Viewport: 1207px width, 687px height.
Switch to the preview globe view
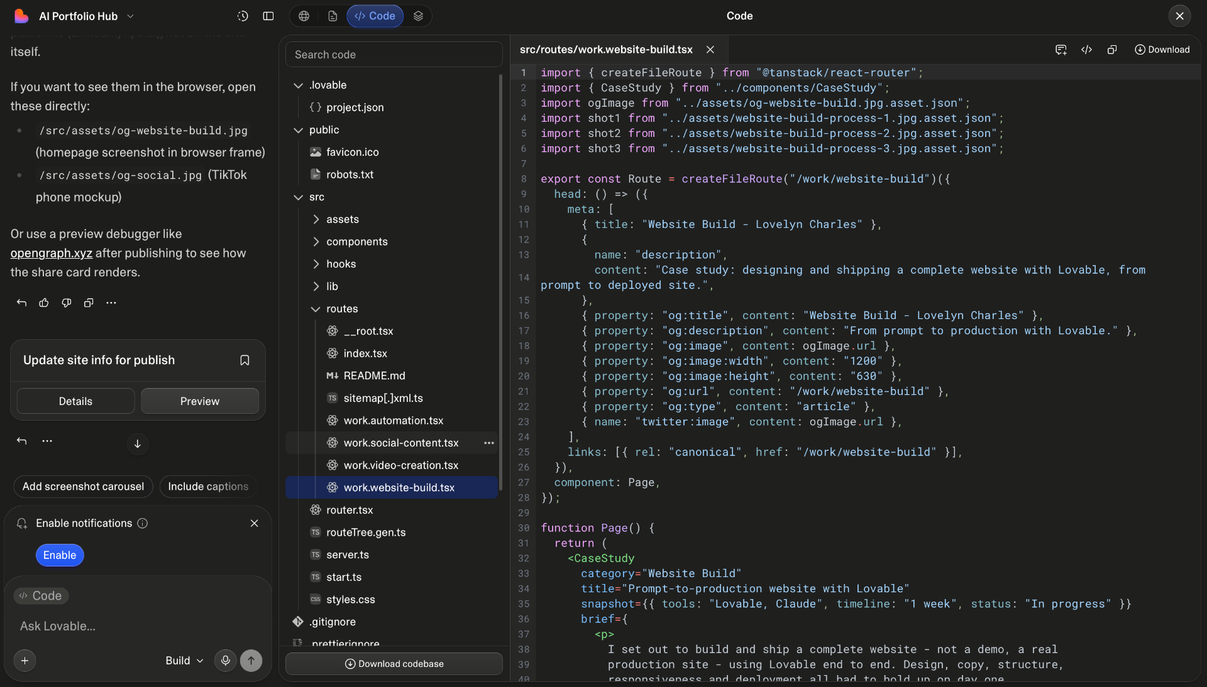pyautogui.click(x=304, y=16)
